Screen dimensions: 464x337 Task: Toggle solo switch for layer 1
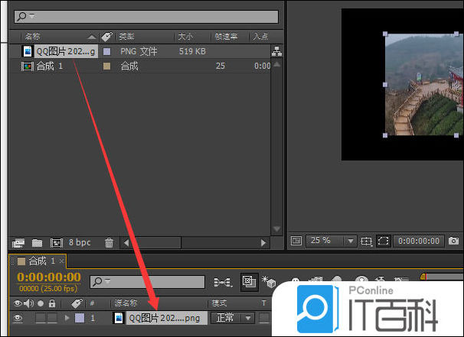coord(41,318)
